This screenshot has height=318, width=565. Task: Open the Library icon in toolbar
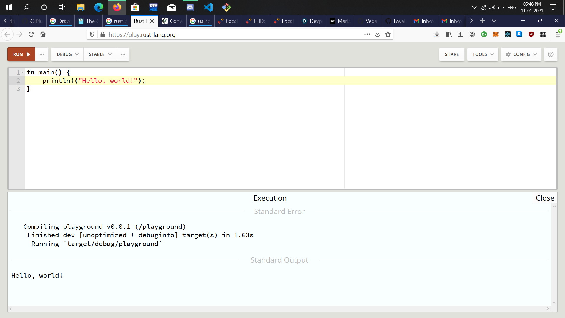click(449, 34)
